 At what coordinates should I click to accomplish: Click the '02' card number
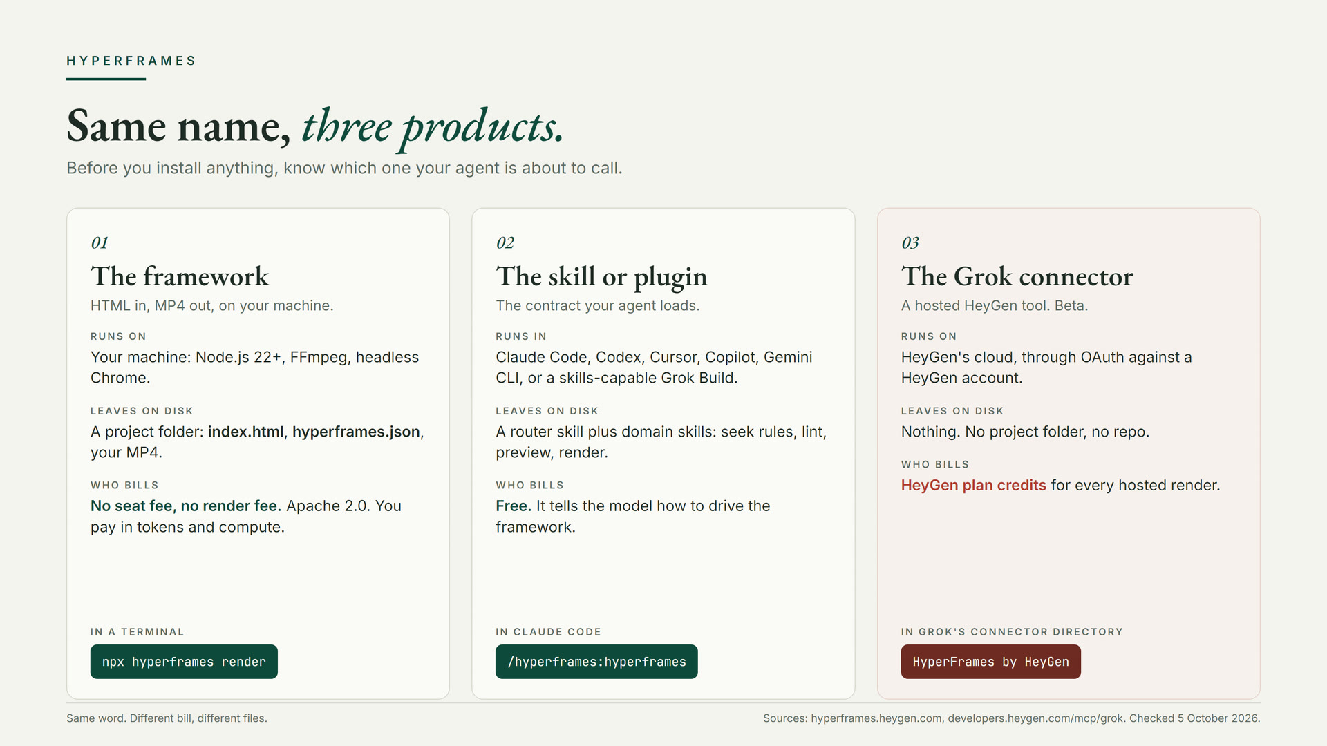505,242
